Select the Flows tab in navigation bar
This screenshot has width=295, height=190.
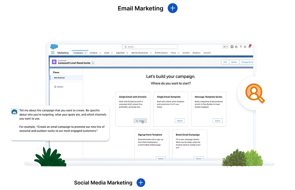click(x=173, y=53)
